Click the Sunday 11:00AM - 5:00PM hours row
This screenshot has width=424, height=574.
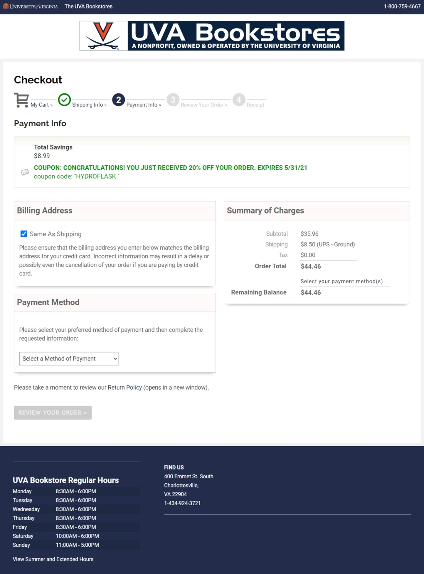click(76, 545)
